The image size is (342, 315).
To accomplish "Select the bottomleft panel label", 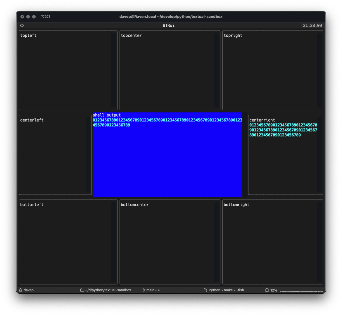I will (x=32, y=205).
